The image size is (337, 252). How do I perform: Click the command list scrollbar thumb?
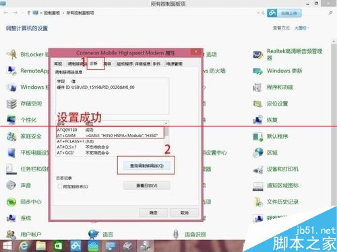pos(166,131)
